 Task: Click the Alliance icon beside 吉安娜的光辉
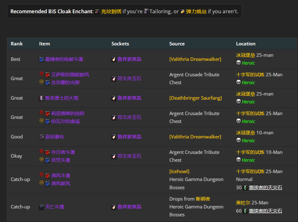point(42,82)
